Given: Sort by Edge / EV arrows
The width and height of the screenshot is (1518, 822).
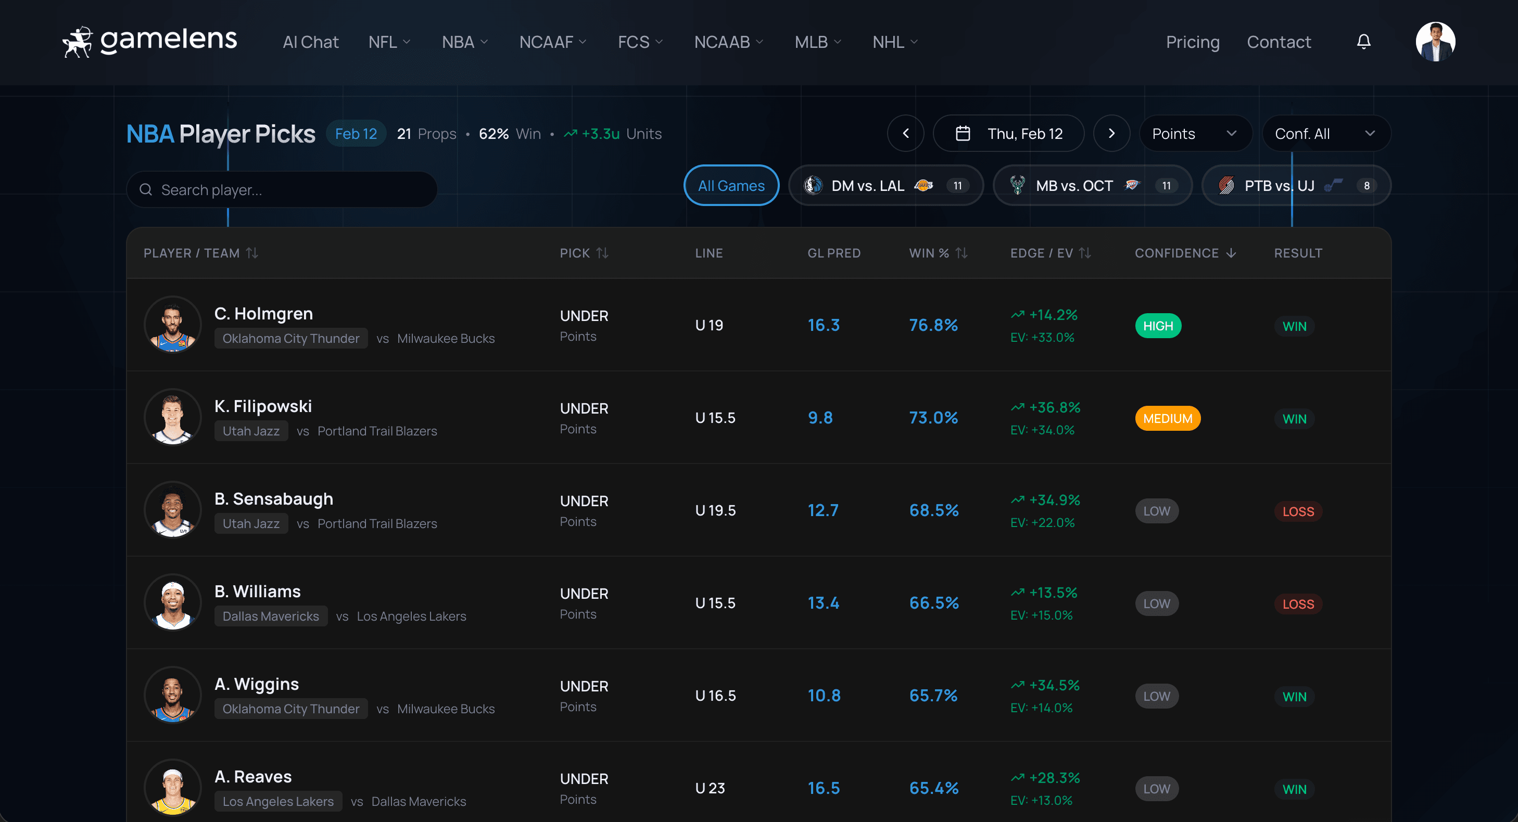Looking at the screenshot, I should click(1085, 253).
